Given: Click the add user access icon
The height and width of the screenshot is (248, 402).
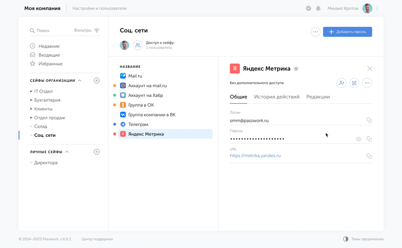Looking at the screenshot, I should pos(341,83).
